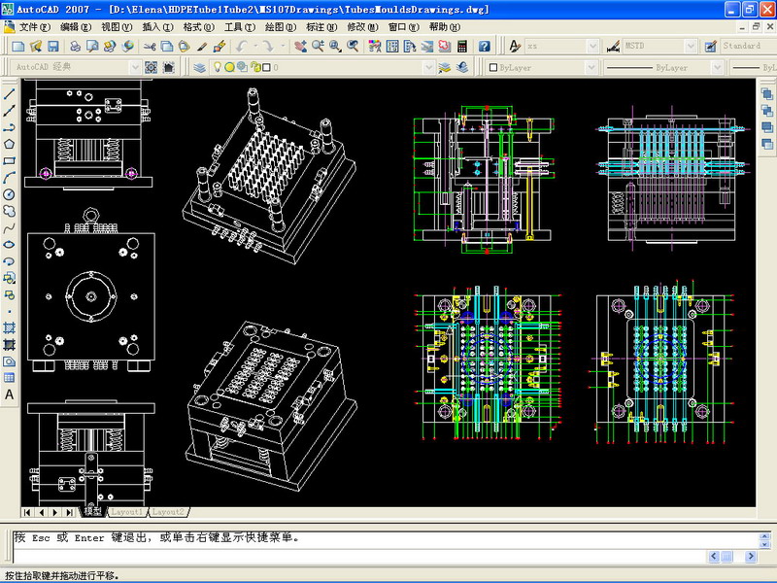The image size is (777, 583).
Task: Click the Match Properties brush icon
Action: [x=202, y=46]
